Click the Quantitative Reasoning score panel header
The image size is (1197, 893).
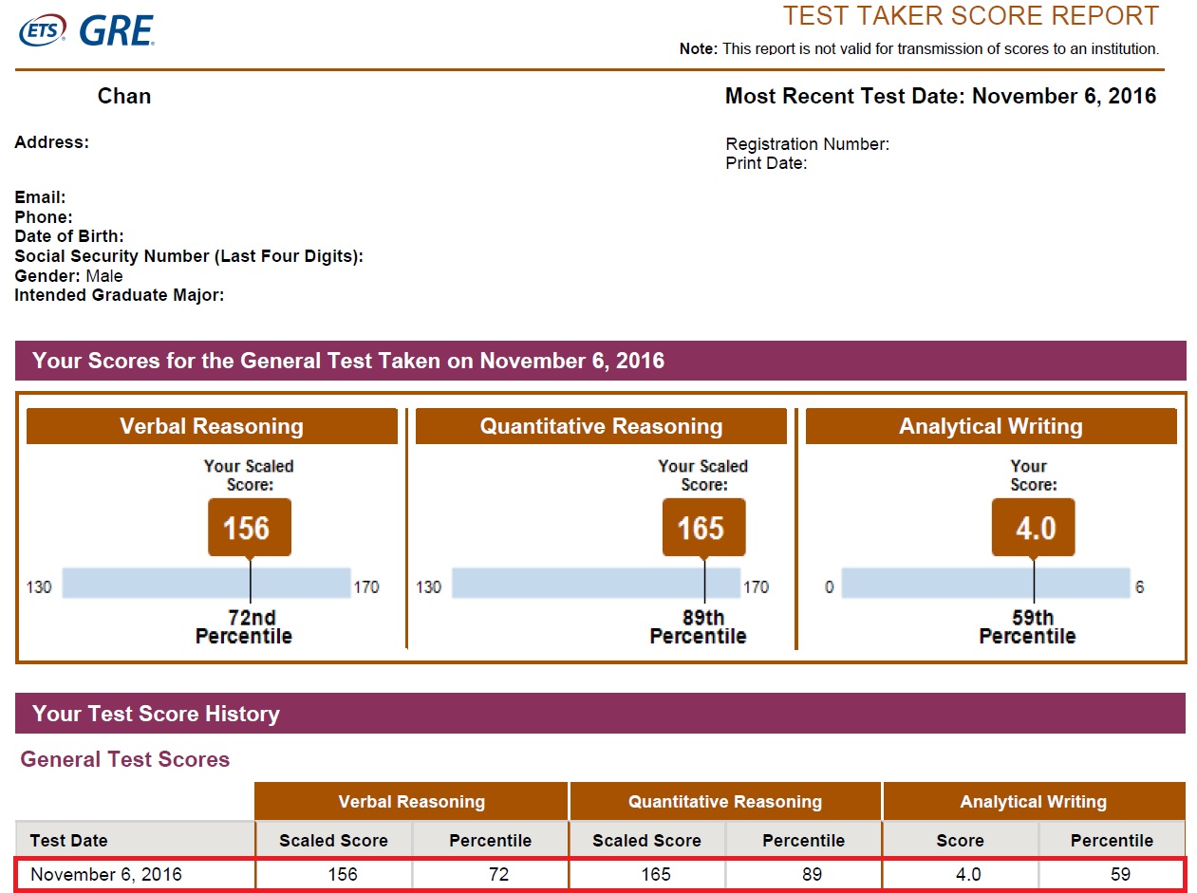(x=601, y=426)
